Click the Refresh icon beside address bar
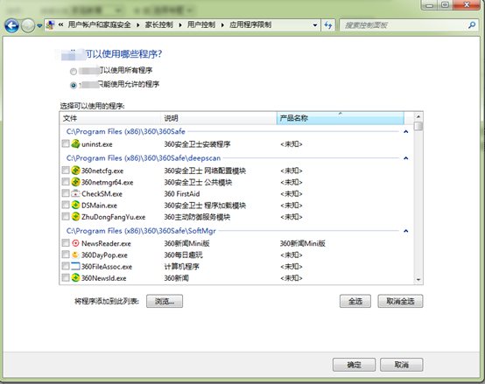The height and width of the screenshot is (384, 485). click(328, 25)
